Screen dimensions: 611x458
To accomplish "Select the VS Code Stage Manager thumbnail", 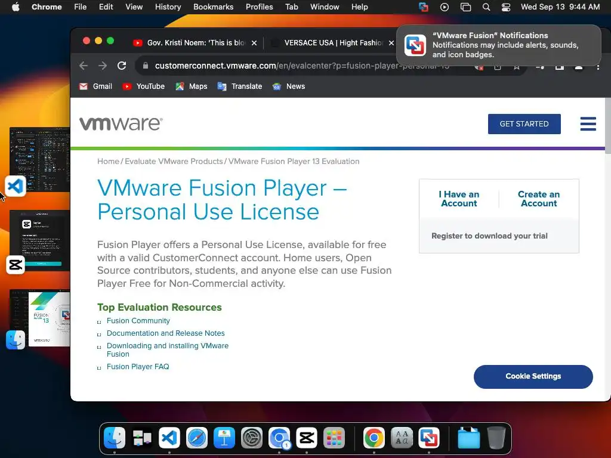I will pyautogui.click(x=39, y=159).
